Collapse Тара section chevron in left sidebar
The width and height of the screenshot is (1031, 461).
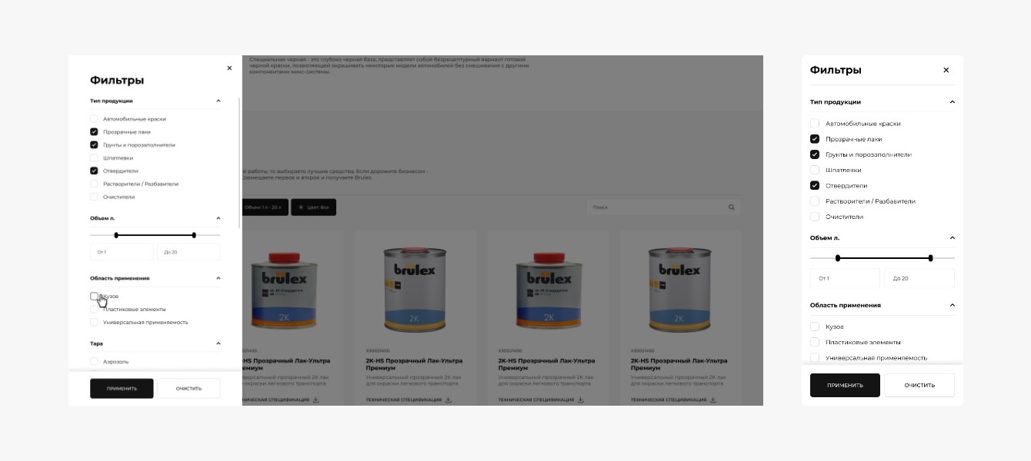click(x=218, y=343)
